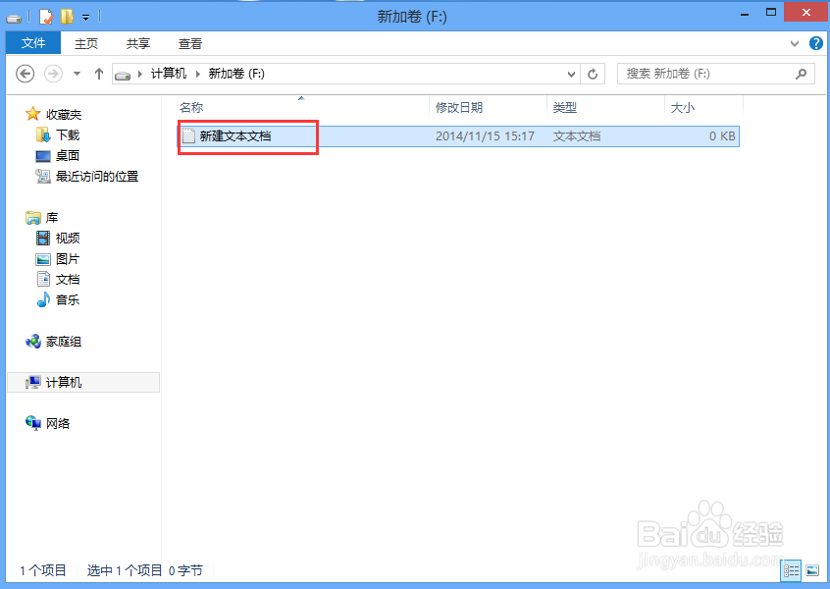This screenshot has width=830, height=589.
Task: Navigate back with the back arrow
Action: click(24, 74)
